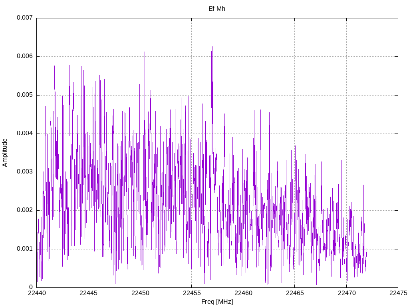Click the spectrum peak near 22450.5 MHz
409x307 pixels.
[145, 52]
